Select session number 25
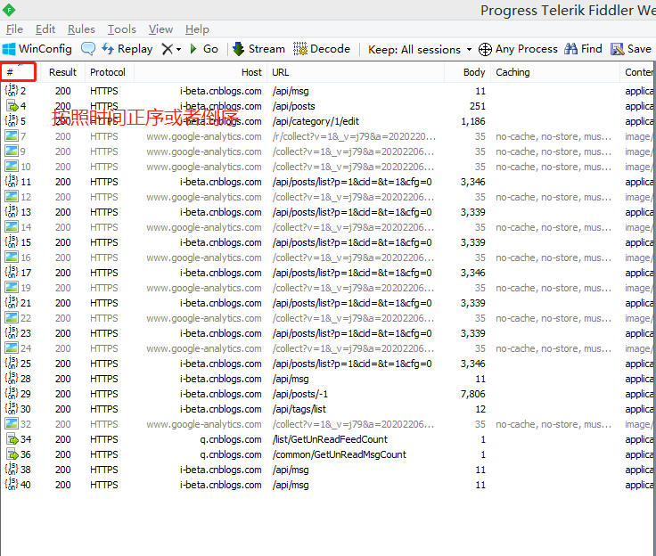Image resolution: width=656 pixels, height=556 pixels. (26, 364)
